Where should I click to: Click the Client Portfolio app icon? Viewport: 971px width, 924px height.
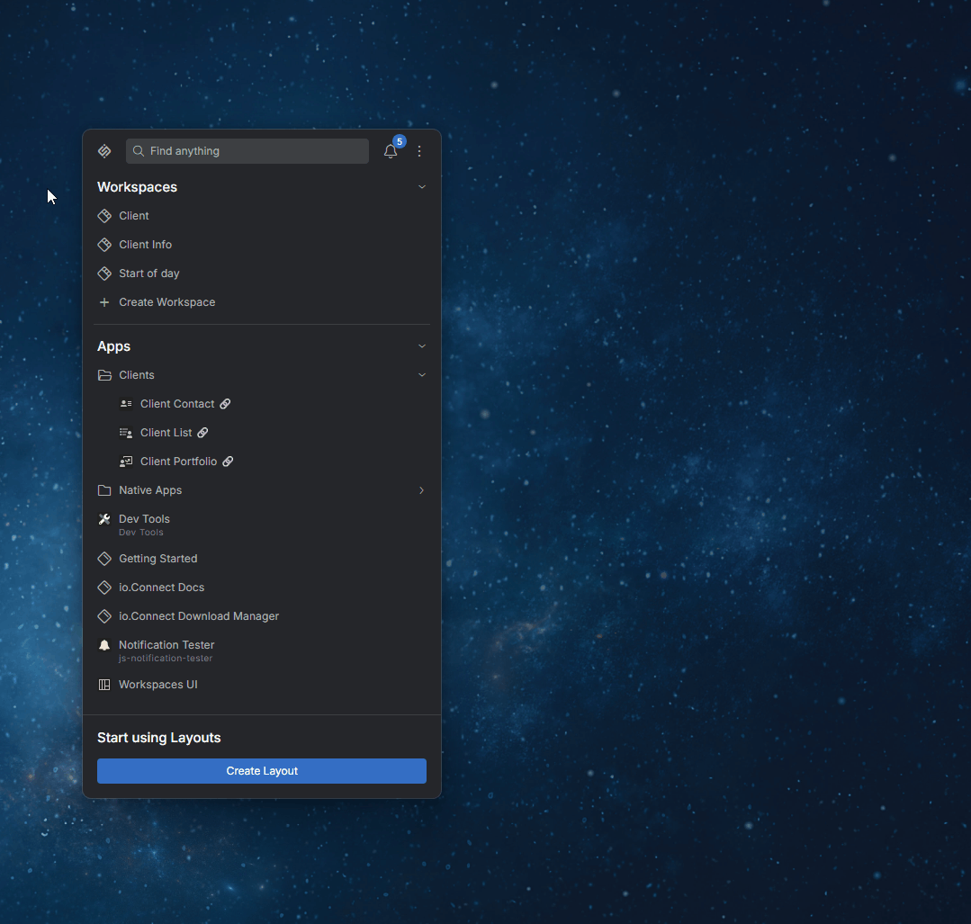[x=126, y=462]
